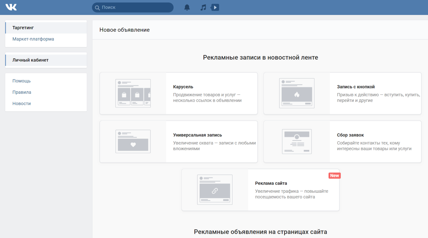Image resolution: width=428 pixels, height=238 pixels.
Task: Click the magnifier icon in search
Action: (x=97, y=7)
